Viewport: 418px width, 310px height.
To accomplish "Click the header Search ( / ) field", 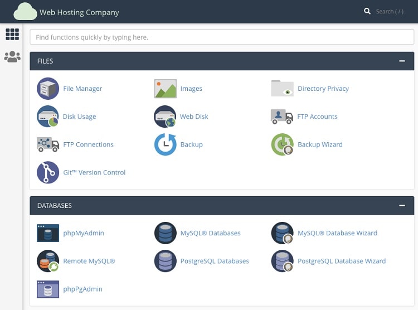I will coord(390,12).
